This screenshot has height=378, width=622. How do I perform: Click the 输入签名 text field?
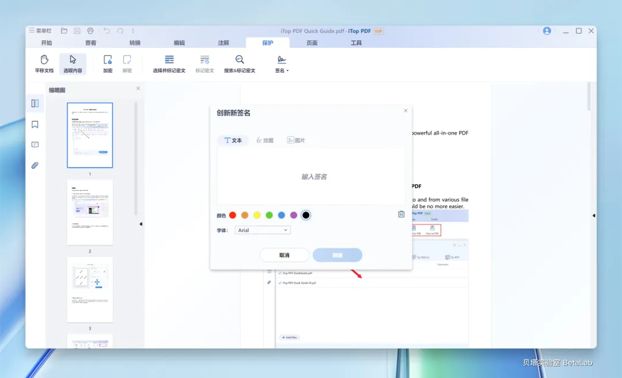tap(311, 176)
